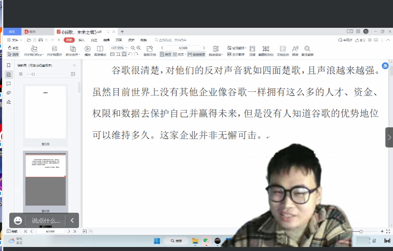Click the PDF转图片 tool icon
The width and height of the screenshot is (393, 251).
[54, 48]
